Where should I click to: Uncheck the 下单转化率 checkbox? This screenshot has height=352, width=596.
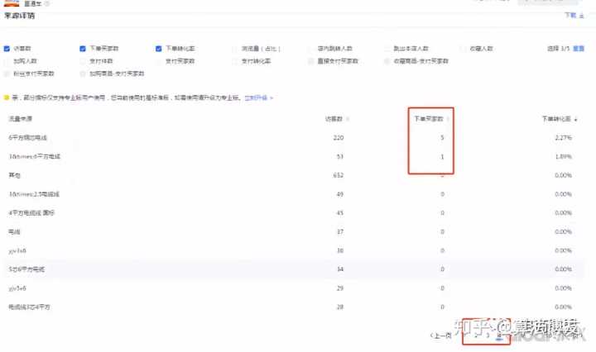click(x=159, y=49)
